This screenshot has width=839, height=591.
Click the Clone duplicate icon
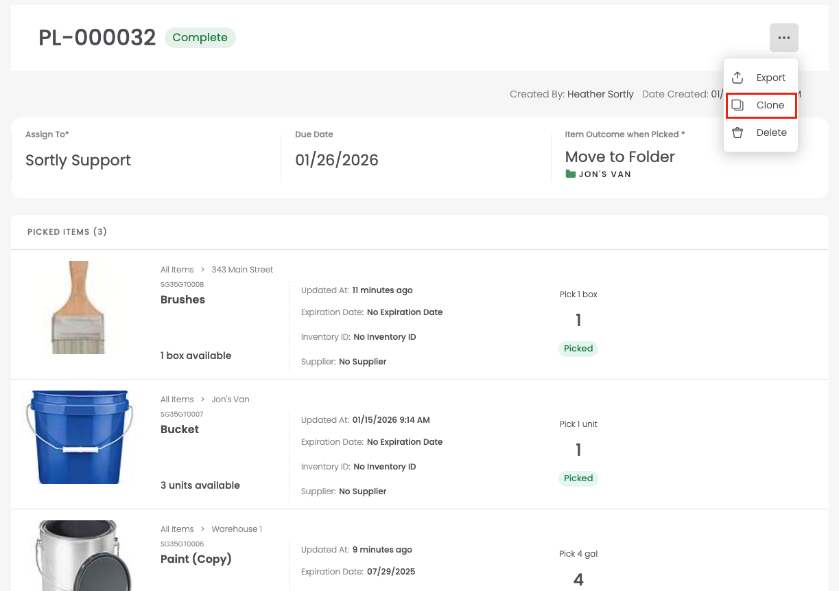point(737,105)
